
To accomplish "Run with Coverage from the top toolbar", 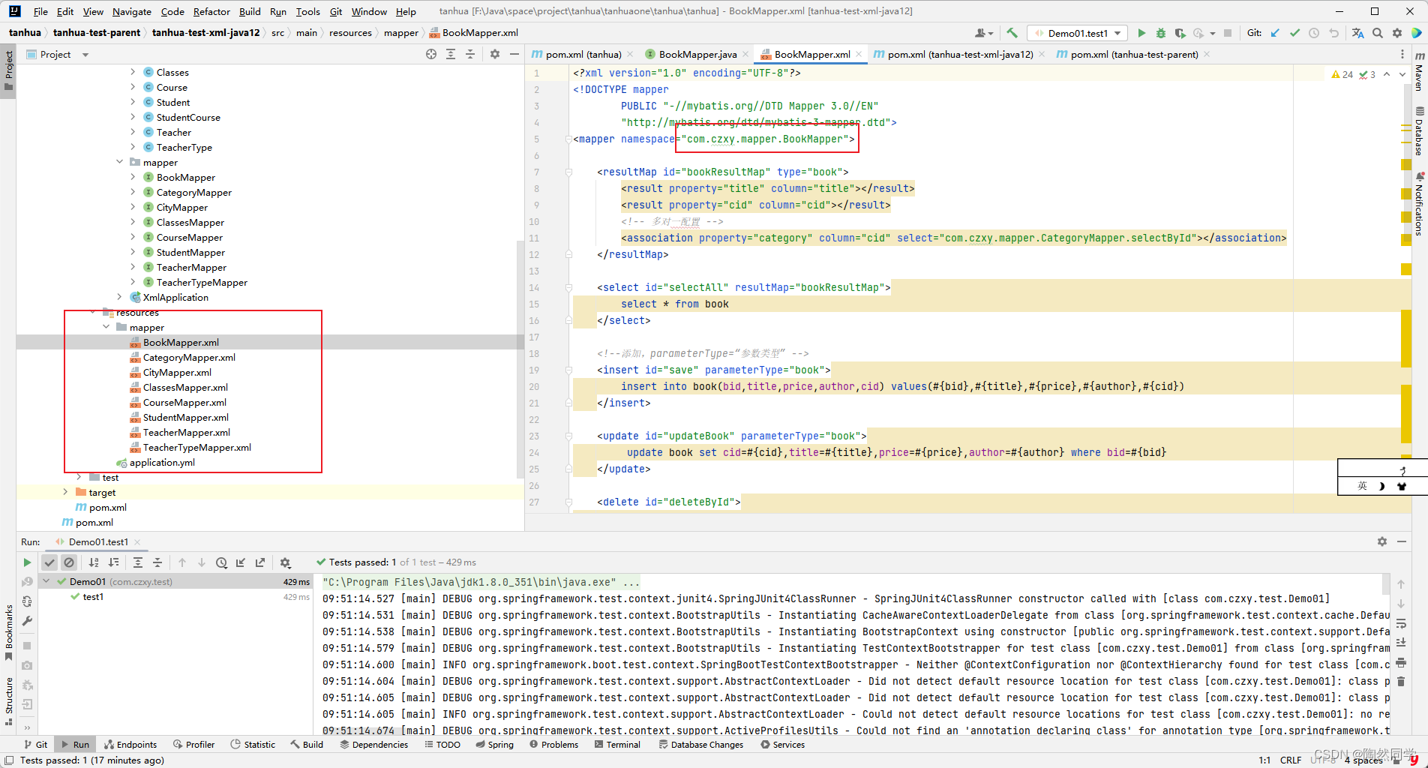I will (1180, 33).
